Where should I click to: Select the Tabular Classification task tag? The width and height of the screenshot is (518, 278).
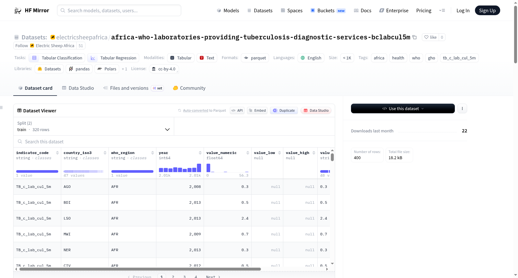[57, 58]
